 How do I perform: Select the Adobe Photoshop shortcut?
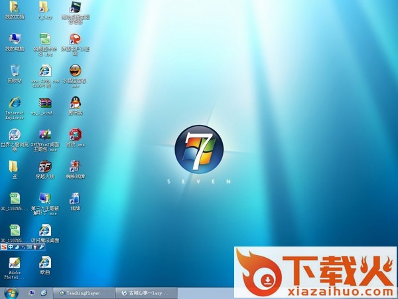[x=15, y=262]
